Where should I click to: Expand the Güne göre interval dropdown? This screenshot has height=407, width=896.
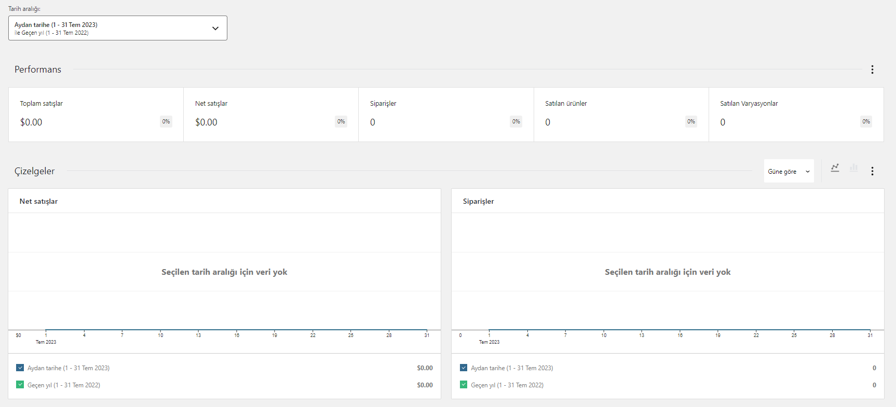(789, 171)
